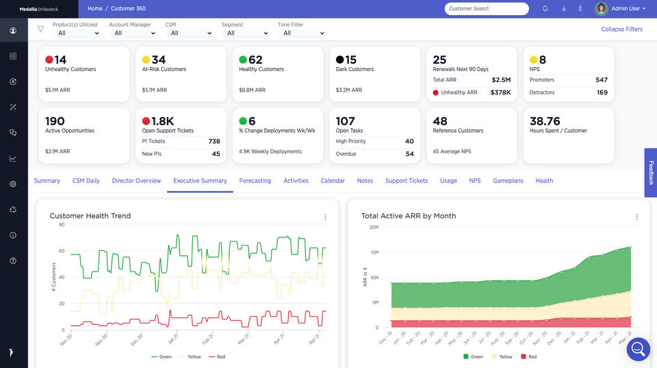Switch to the Support Tickets tab
Viewport: 657px width, 368px height.
pyautogui.click(x=407, y=181)
